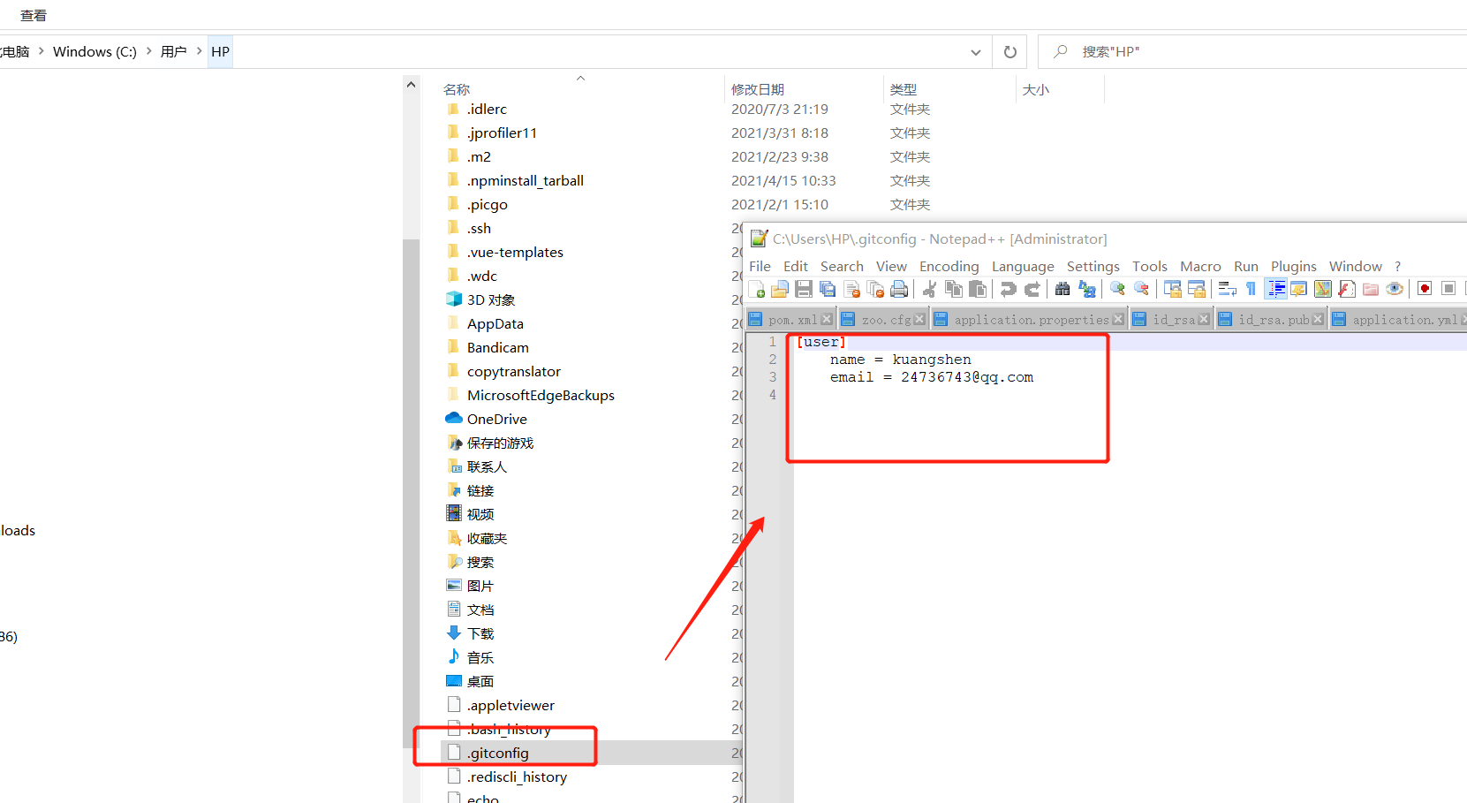The width and height of the screenshot is (1467, 803).
Task: Select the .ssh folder
Action: pyautogui.click(x=479, y=229)
